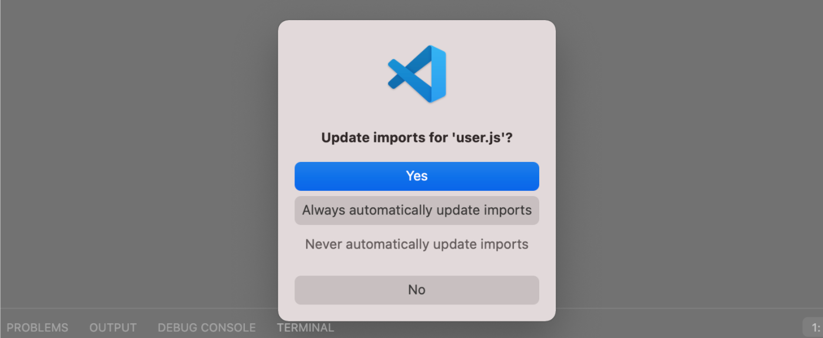Click the Visual Studio Code logo icon
This screenshot has width=823, height=338.
pos(417,74)
